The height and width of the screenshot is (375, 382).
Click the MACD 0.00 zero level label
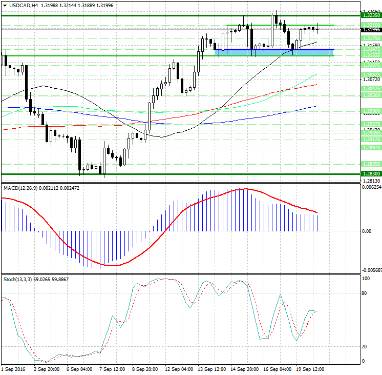point(366,231)
